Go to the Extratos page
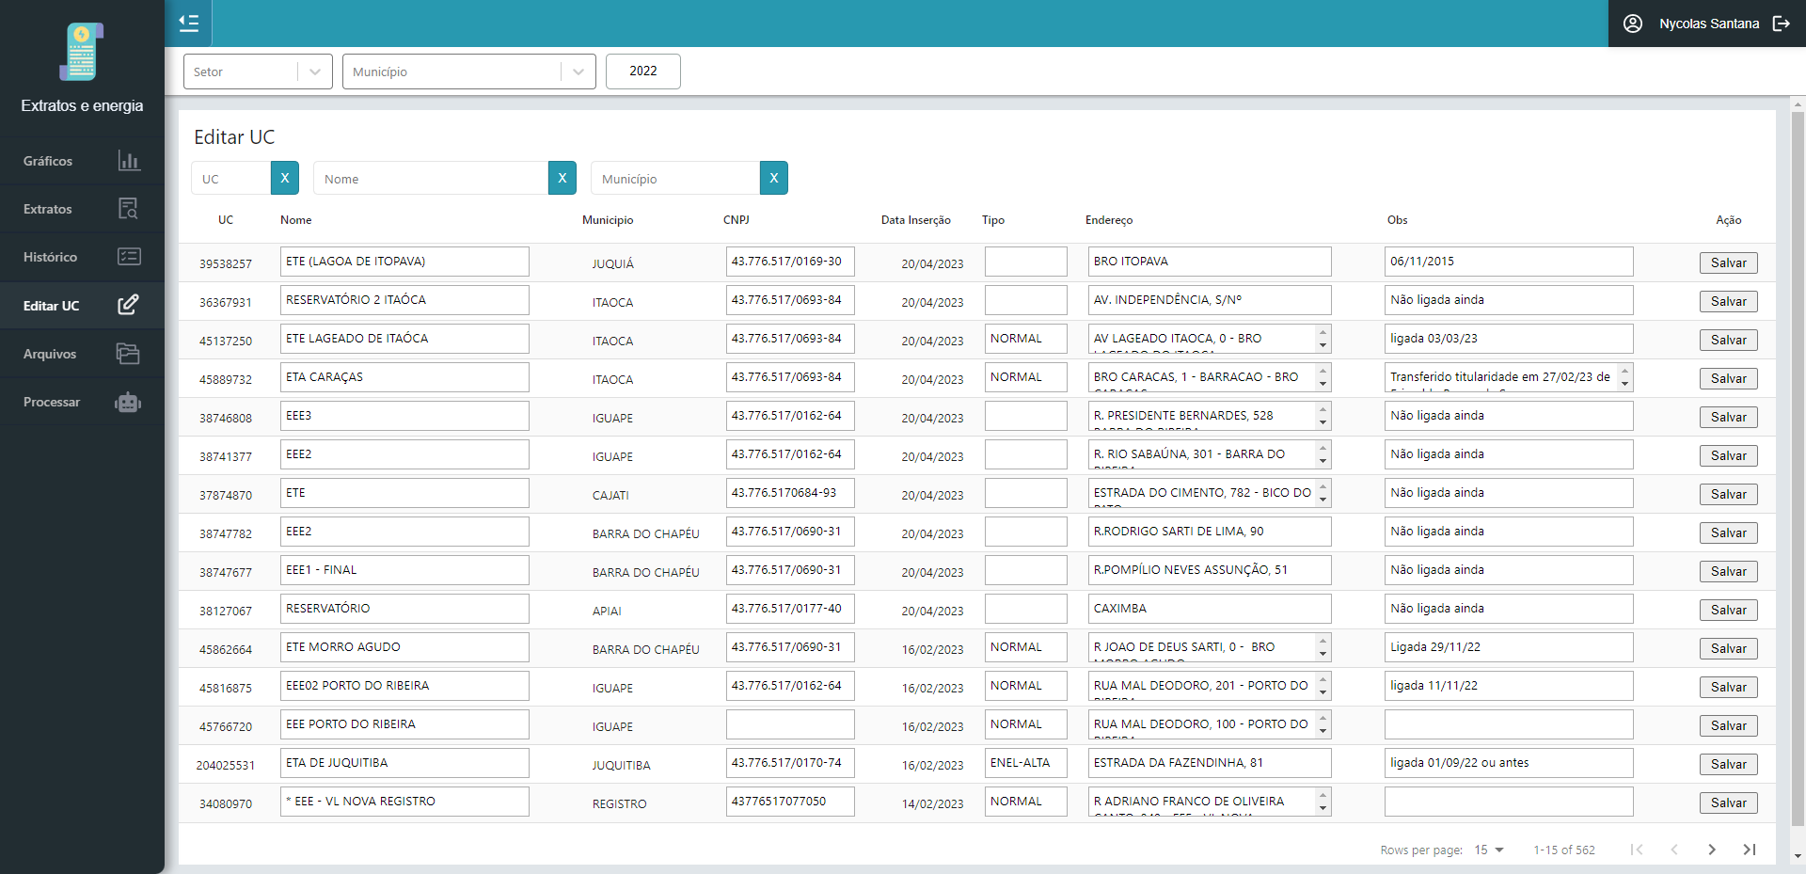This screenshot has width=1806, height=874. coord(82,209)
